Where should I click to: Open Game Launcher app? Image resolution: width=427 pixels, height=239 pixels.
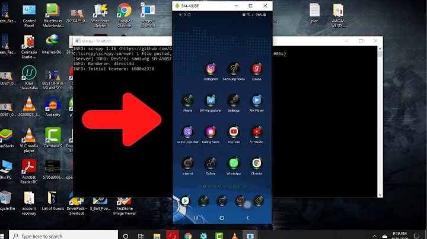pyautogui.click(x=187, y=132)
